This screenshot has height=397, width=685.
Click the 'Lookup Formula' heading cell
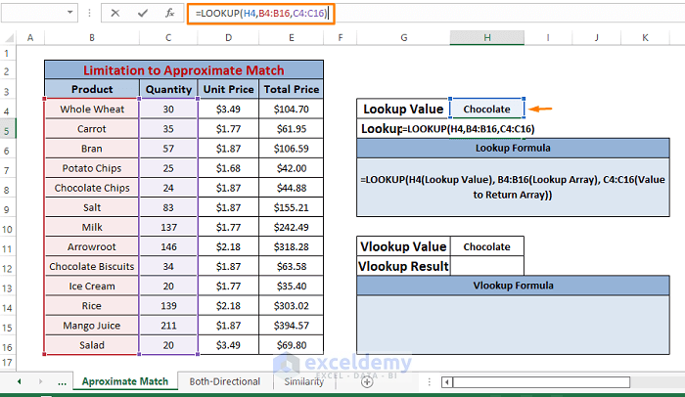click(x=513, y=148)
